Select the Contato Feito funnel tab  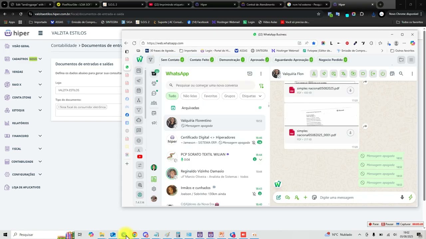point(202,60)
